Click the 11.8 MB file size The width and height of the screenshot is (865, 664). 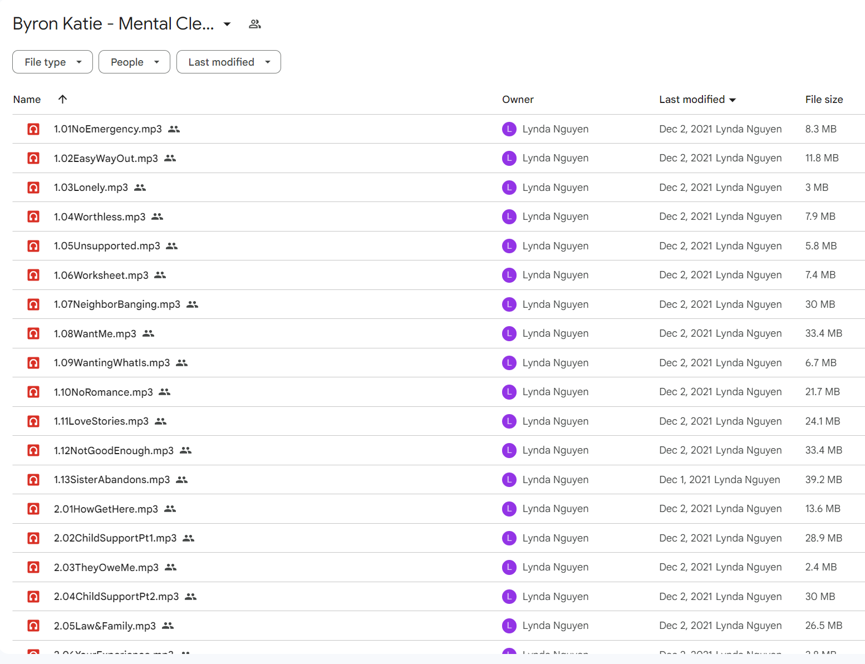pyautogui.click(x=822, y=158)
